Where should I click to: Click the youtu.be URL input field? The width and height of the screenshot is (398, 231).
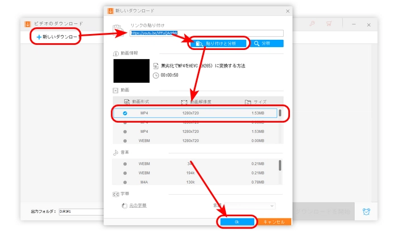tap(205, 33)
